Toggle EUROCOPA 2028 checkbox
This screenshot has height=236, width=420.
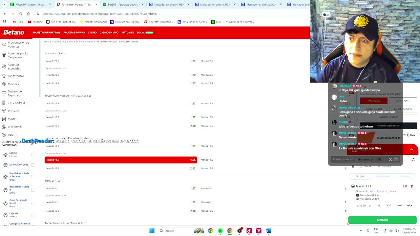[33, 165]
